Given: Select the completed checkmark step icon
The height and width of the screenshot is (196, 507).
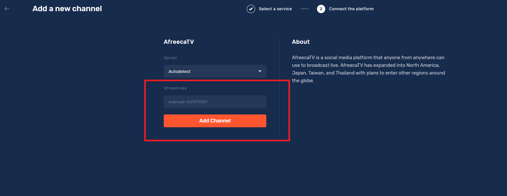Looking at the screenshot, I should click(251, 9).
